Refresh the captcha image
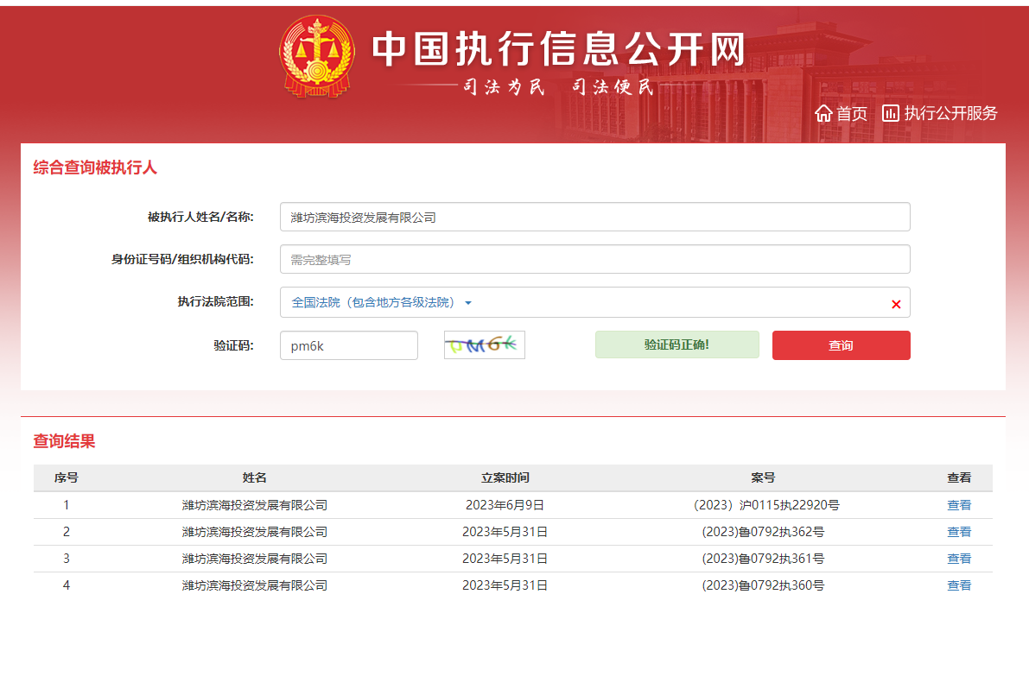Viewport: 1029px width, 689px height. 484,345
